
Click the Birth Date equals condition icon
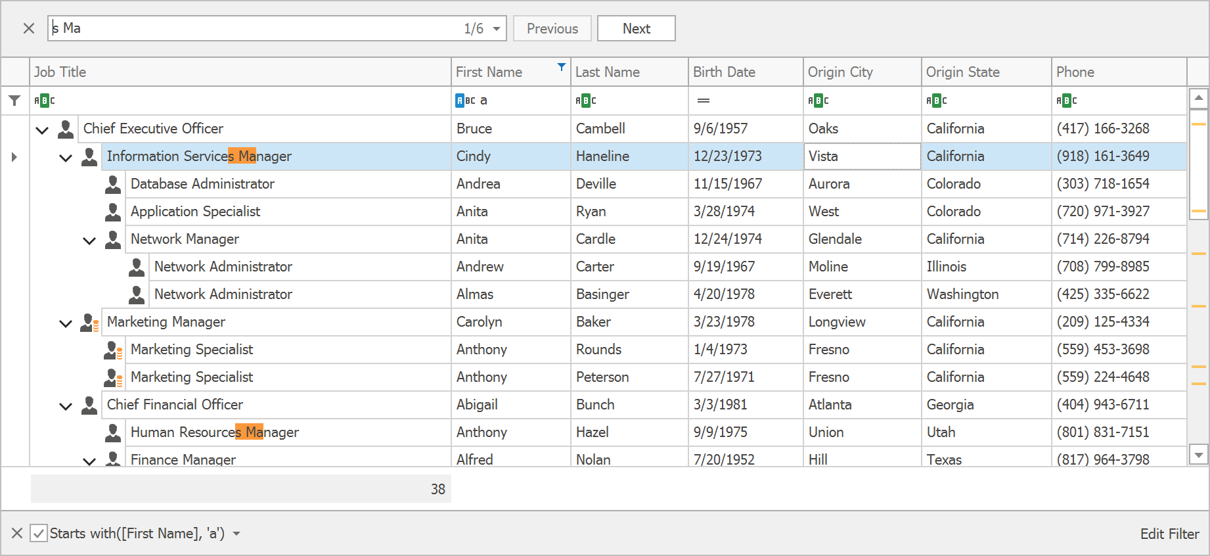[x=703, y=101]
